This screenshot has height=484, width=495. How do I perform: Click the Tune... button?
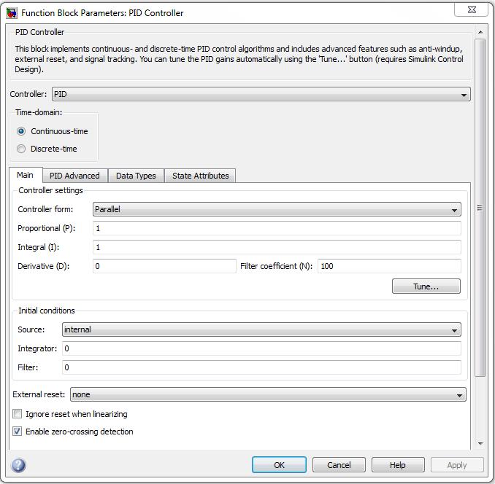(426, 286)
